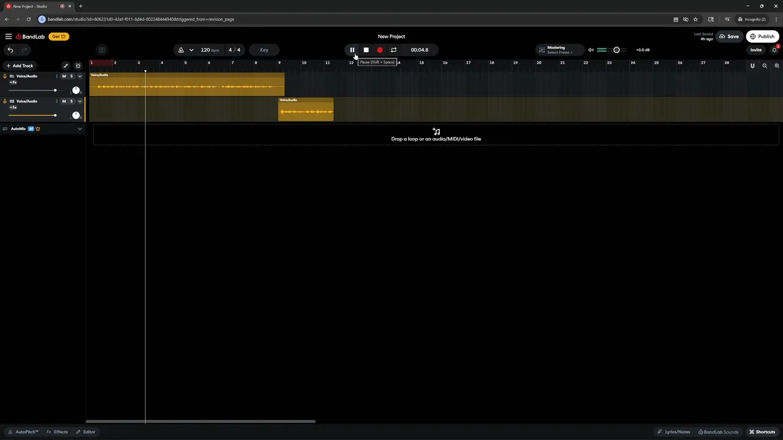This screenshot has width=783, height=440.
Task: Toggle the metronome
Action: (181, 50)
